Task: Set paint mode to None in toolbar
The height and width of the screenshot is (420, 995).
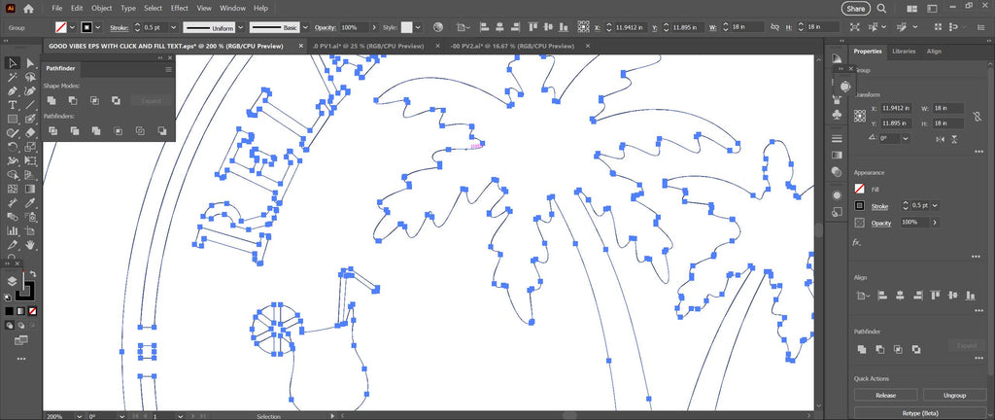Action: [32, 311]
